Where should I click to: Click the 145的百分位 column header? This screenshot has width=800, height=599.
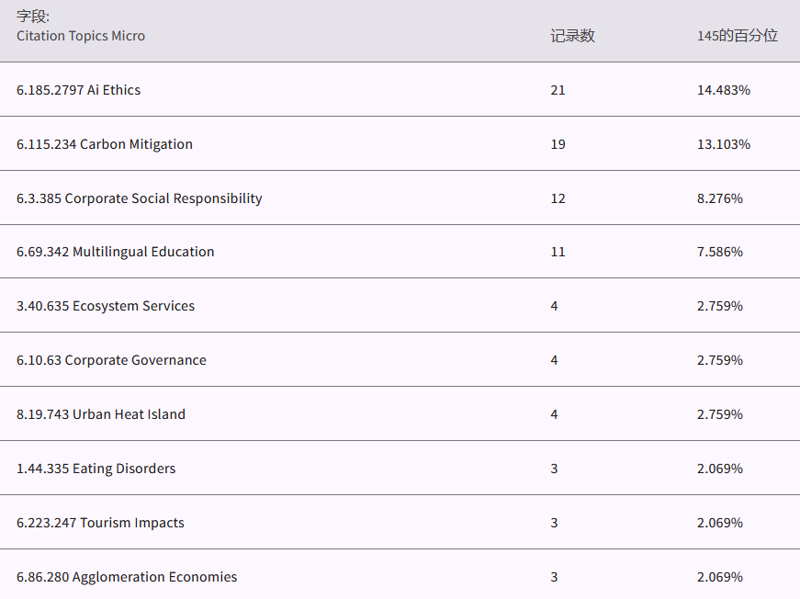[x=737, y=36]
